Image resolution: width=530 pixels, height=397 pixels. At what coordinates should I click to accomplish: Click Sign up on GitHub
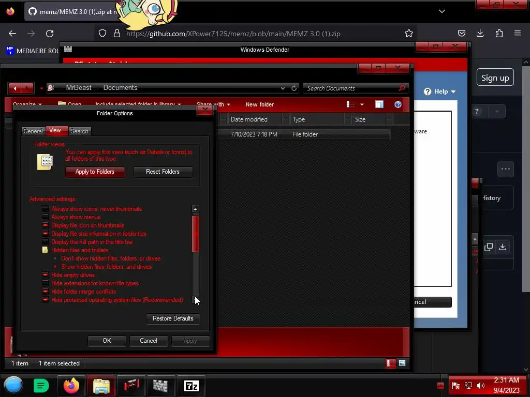click(x=495, y=78)
